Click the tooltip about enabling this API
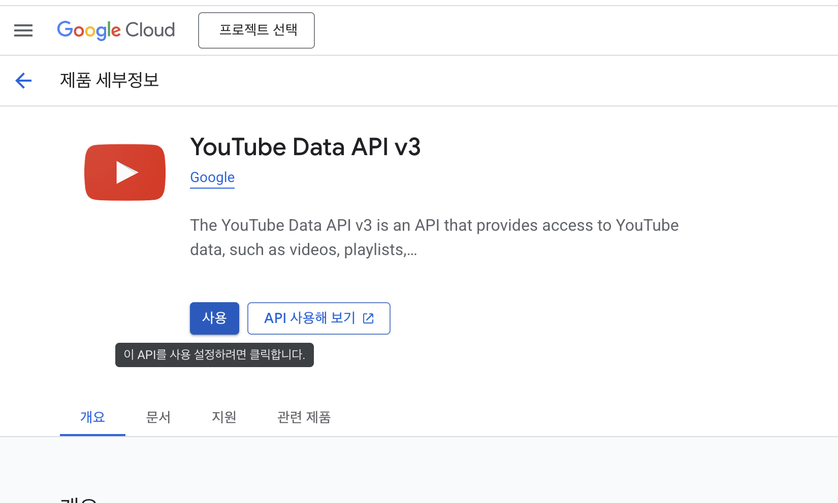The width and height of the screenshot is (838, 503). 214,355
